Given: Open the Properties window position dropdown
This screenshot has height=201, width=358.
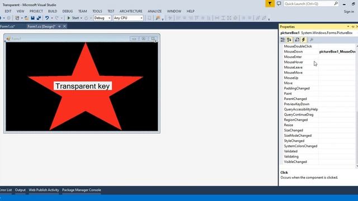Looking at the screenshot, I should [x=348, y=27].
